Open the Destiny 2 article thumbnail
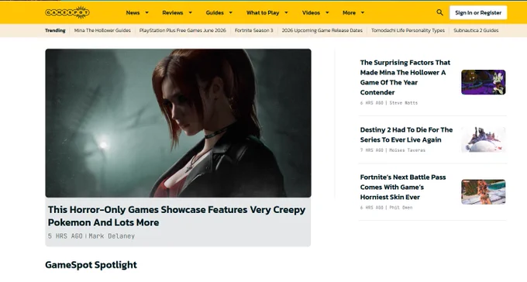The image size is (527, 282). tap(484, 139)
